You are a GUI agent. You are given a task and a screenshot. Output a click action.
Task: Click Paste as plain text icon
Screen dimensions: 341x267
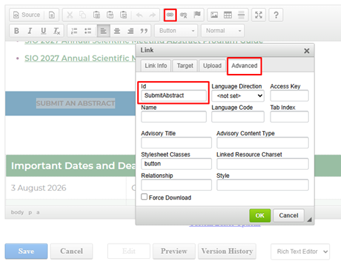pyautogui.click(x=110, y=15)
